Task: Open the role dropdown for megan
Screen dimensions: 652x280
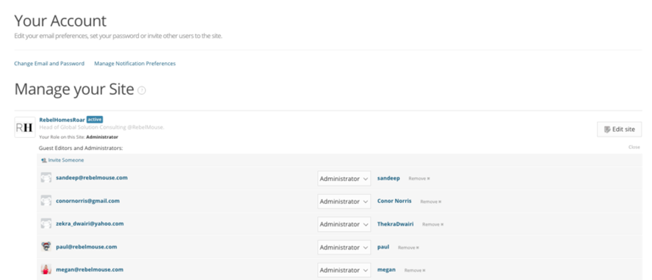Action: click(x=344, y=270)
